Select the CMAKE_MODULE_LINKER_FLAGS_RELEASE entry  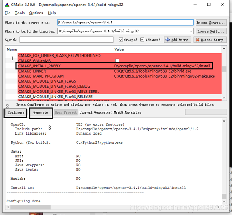[55, 96]
